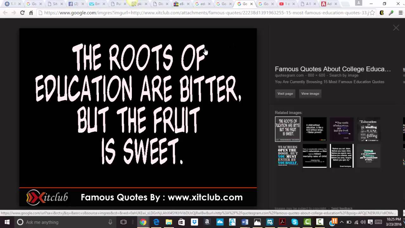Open the main quote image
Image resolution: width=405 pixels, height=228 pixels.
[x=138, y=117]
